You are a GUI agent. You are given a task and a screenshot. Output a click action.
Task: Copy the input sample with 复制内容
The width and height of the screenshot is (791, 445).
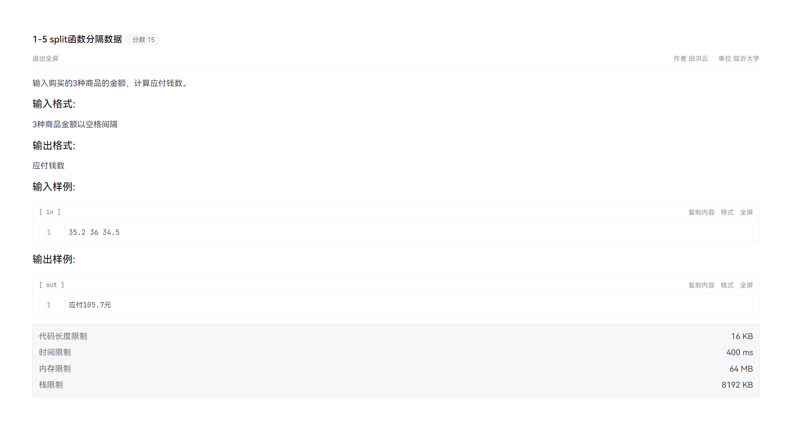pos(701,212)
